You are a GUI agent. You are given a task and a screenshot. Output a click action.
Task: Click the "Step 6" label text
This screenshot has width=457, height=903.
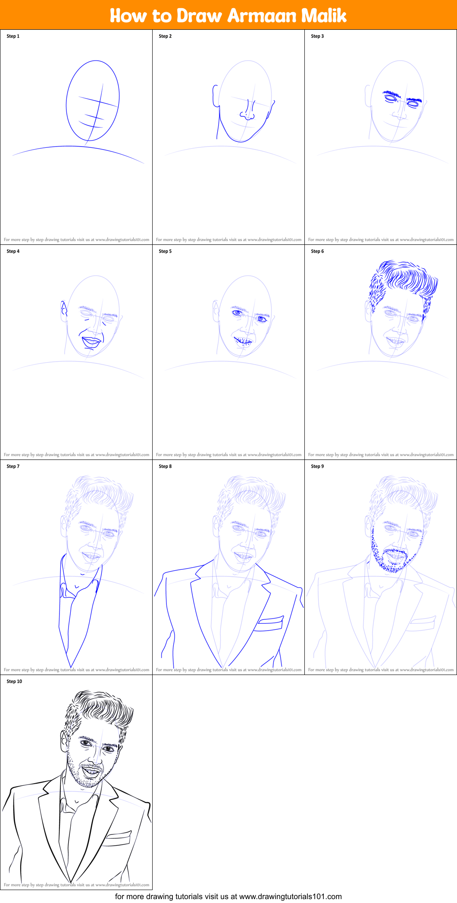tap(317, 251)
